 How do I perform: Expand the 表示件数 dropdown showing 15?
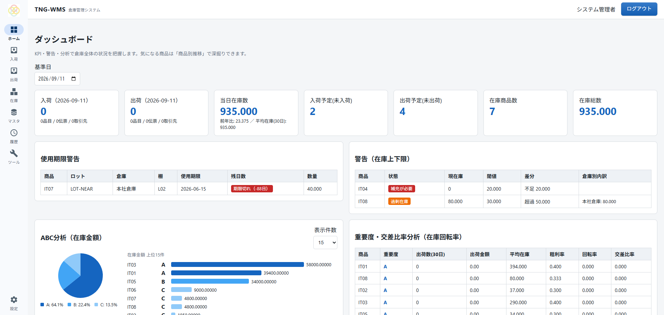pyautogui.click(x=325, y=243)
